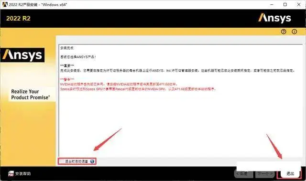Image resolution: width=306 pixels, height=181 pixels.
Task: Open the PDF installation help icon
Action: (x=11, y=173)
